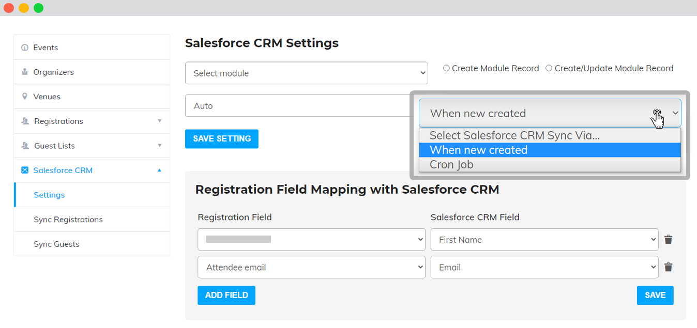Expand the Registrations menu arrow

point(159,121)
